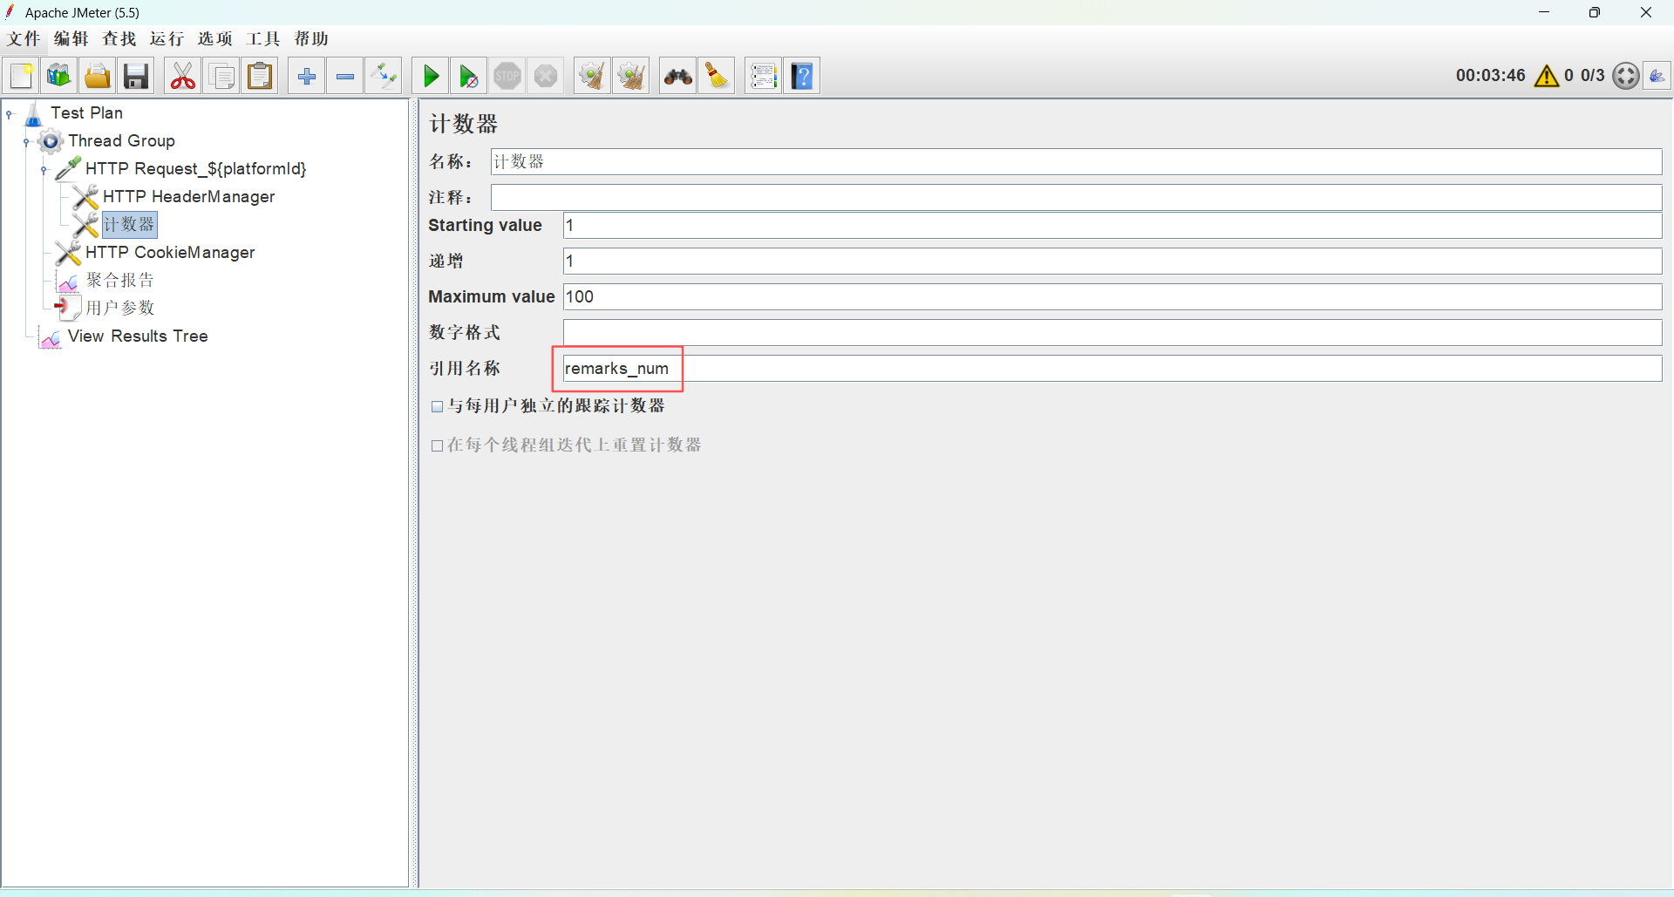The height and width of the screenshot is (897, 1674).
Task: Click the Maximum value field
Action: (x=1113, y=297)
